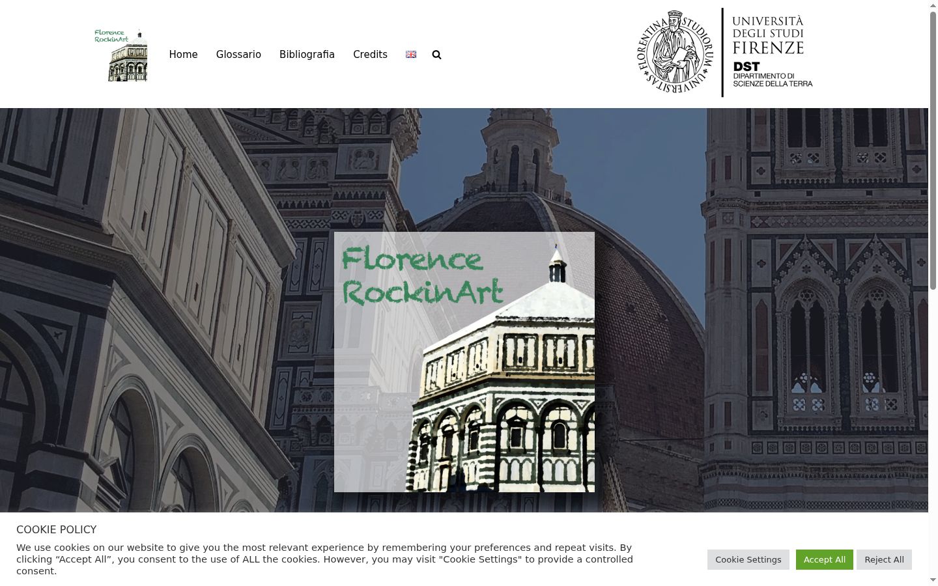Accept all cookies
The width and height of the screenshot is (938, 586).
(x=825, y=560)
